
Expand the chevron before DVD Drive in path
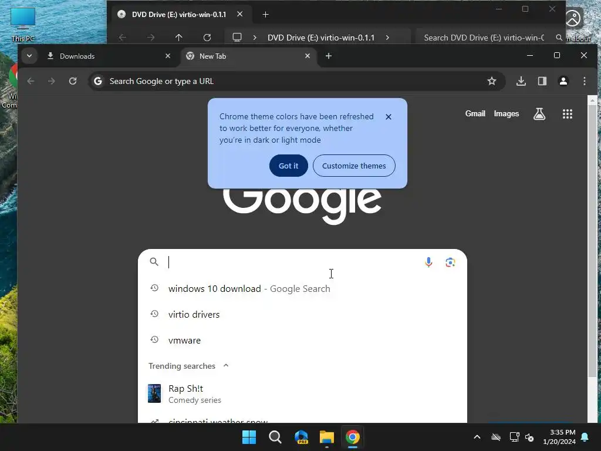coord(255,38)
